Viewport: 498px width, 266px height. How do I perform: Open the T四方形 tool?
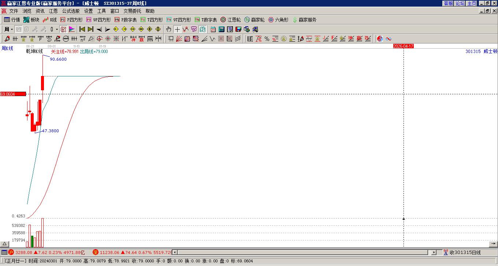point(152,20)
